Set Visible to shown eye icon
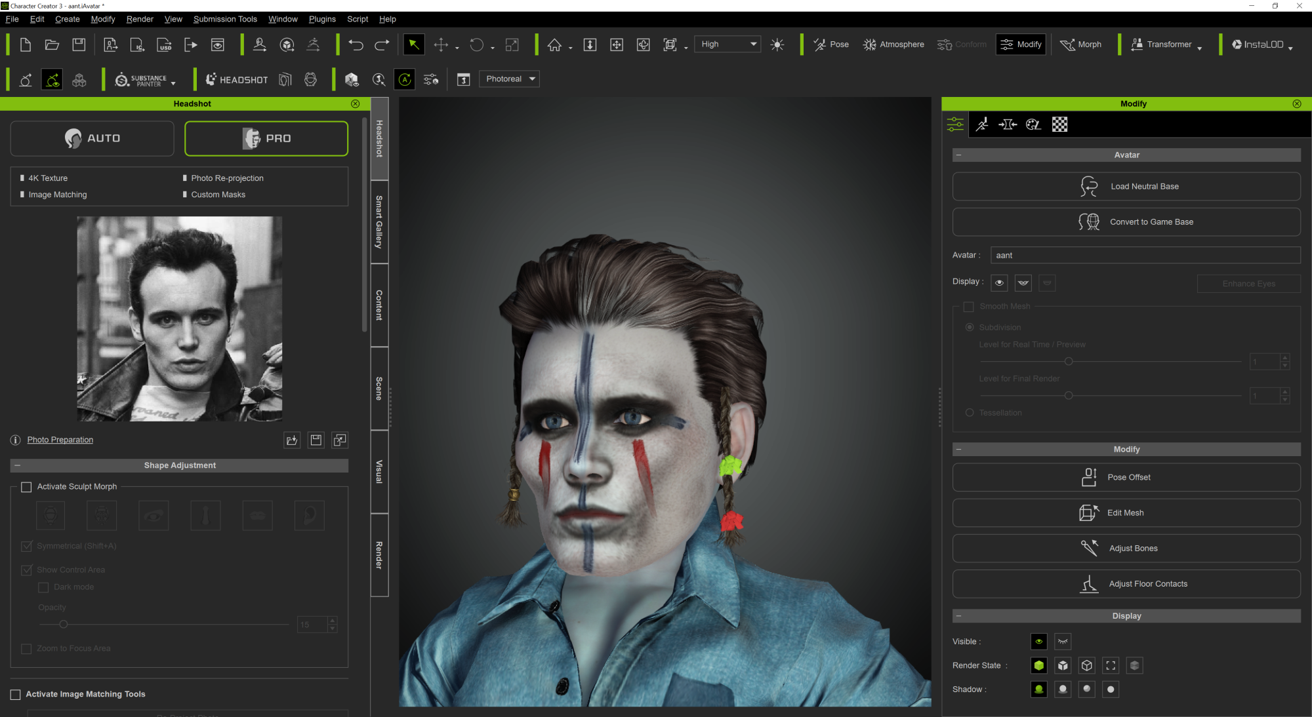Image resolution: width=1312 pixels, height=717 pixels. [1039, 642]
